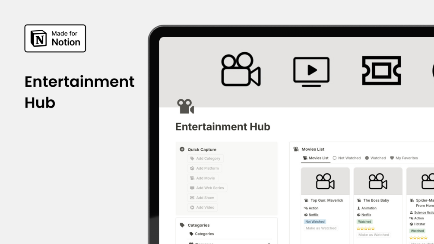Click the Entertainment Hub page title
The image size is (434, 244).
pos(223,127)
